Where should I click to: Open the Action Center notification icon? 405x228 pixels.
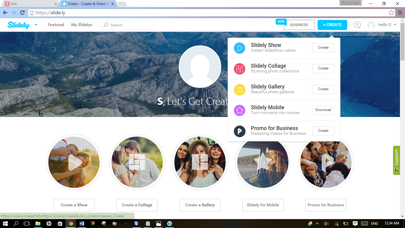(x=355, y=224)
